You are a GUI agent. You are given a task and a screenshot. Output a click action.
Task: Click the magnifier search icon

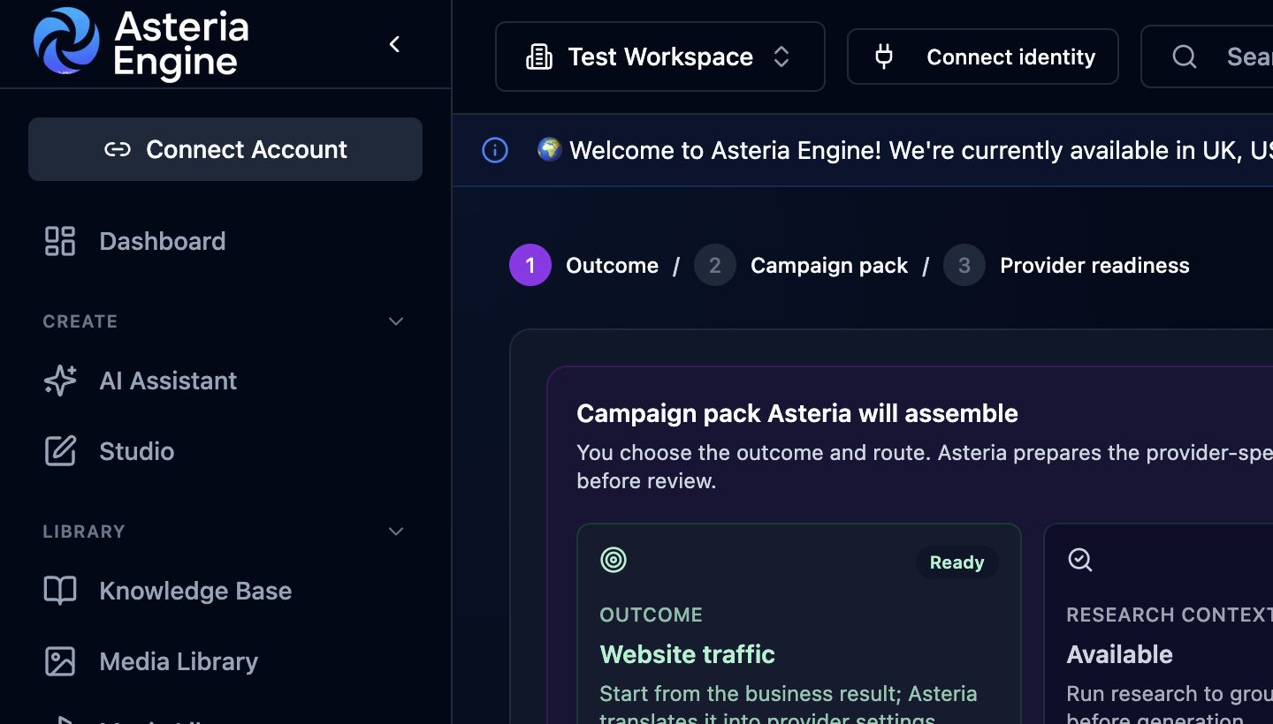coord(1185,57)
